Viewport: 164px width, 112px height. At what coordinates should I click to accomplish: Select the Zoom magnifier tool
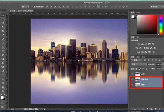point(3,91)
